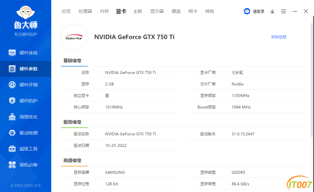Click the 请登录 login link

coord(259,12)
